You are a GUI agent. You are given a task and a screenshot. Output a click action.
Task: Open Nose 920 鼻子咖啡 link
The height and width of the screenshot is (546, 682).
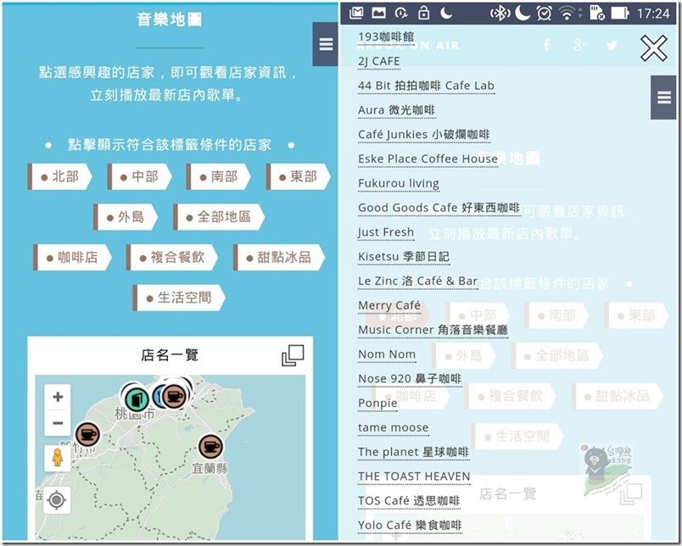410,379
